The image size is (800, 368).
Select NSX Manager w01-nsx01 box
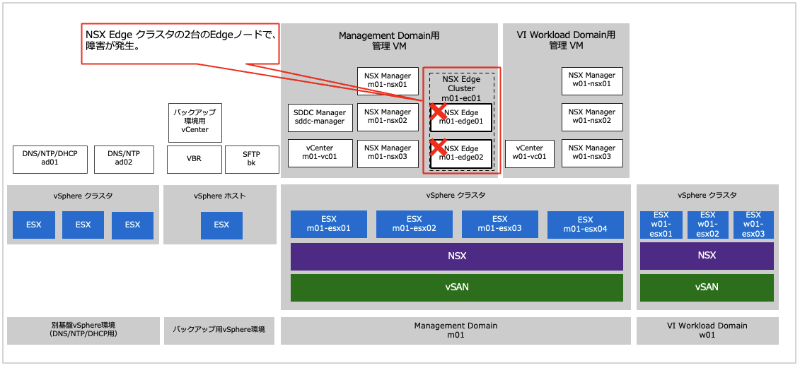click(592, 81)
